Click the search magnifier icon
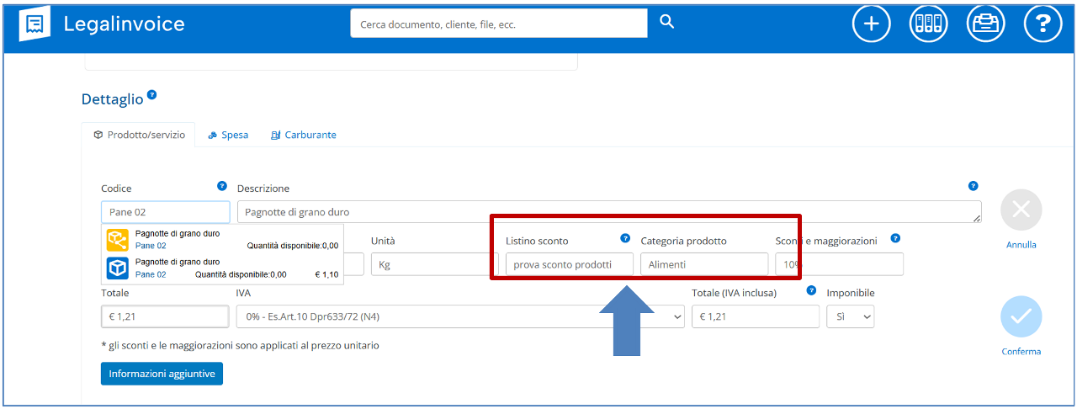 [666, 23]
